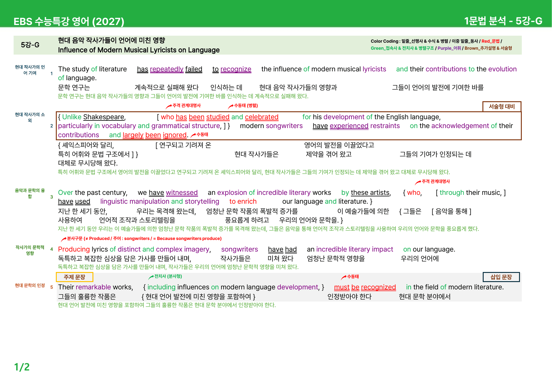This screenshot has height=390, width=552.
Task: Click the phrase 'we have witnessed' in sentence 3
Action: (168, 193)
